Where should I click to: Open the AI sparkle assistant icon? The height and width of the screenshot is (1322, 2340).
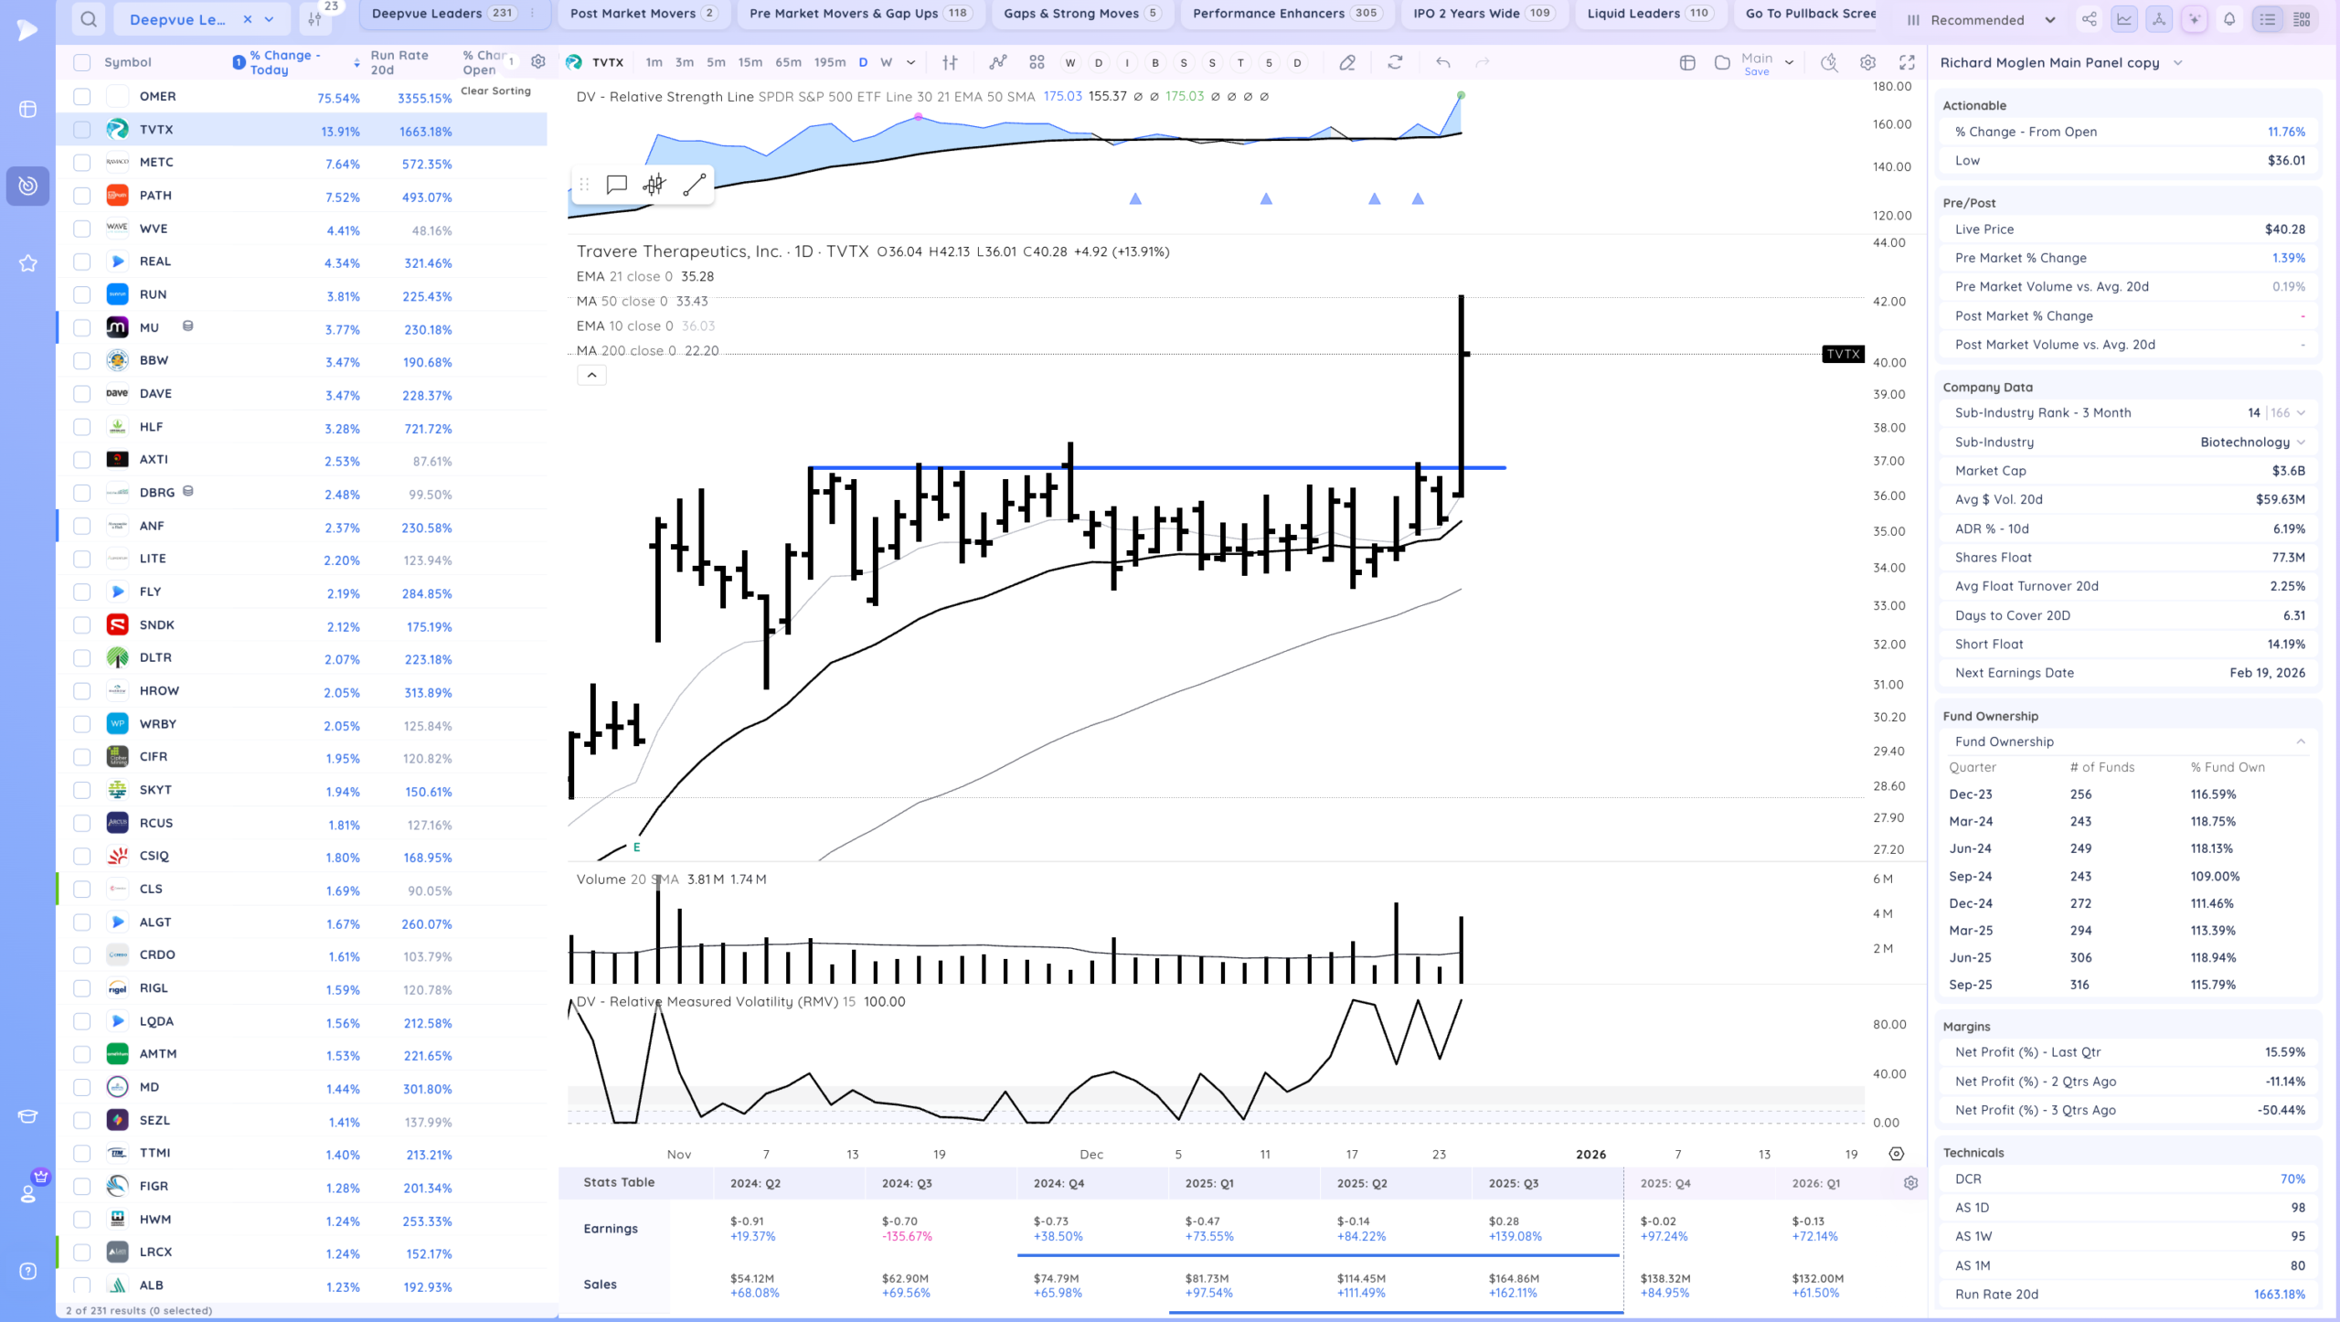[x=2194, y=19]
